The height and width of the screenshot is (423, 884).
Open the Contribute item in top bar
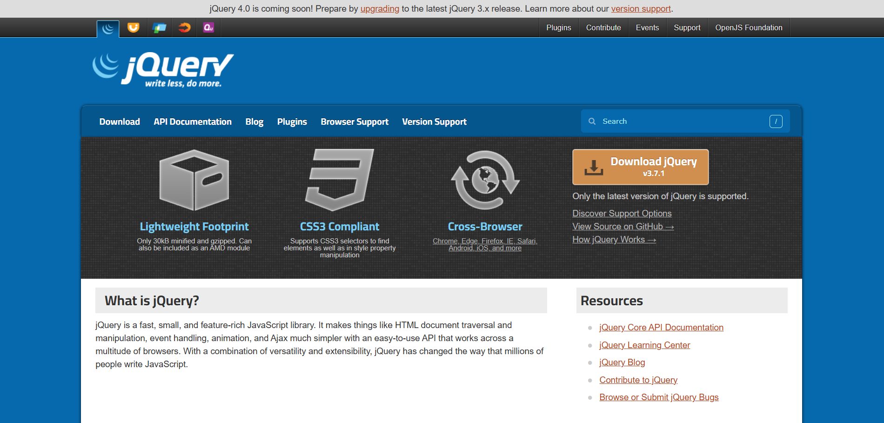point(603,28)
